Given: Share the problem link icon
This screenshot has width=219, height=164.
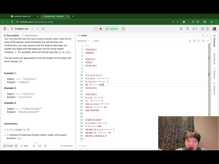Looking at the screenshot, I should click(x=40, y=146).
